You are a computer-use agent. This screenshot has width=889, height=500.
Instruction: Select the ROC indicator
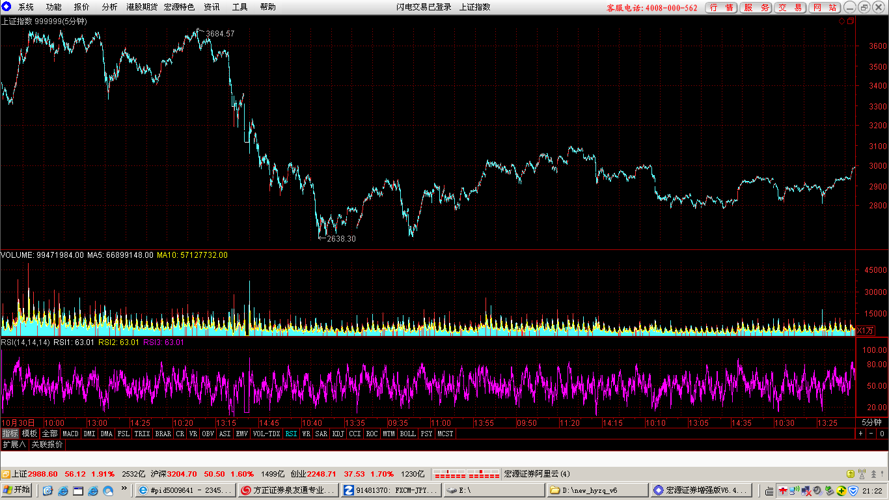[372, 434]
